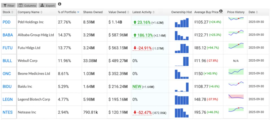Click BABA ownership history bar chart
The width and height of the screenshot is (271, 120).
click(182, 35)
